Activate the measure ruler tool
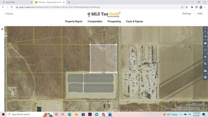 tap(205, 71)
